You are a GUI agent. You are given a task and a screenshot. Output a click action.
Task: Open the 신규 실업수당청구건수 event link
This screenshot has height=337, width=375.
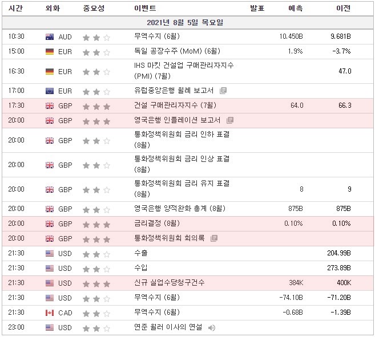pos(168,283)
